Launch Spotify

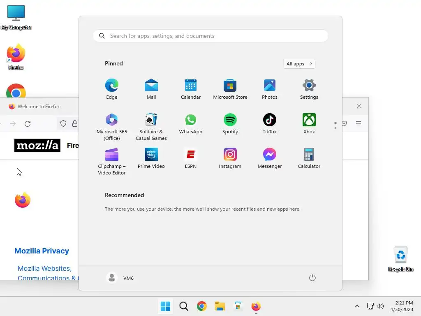(x=230, y=124)
